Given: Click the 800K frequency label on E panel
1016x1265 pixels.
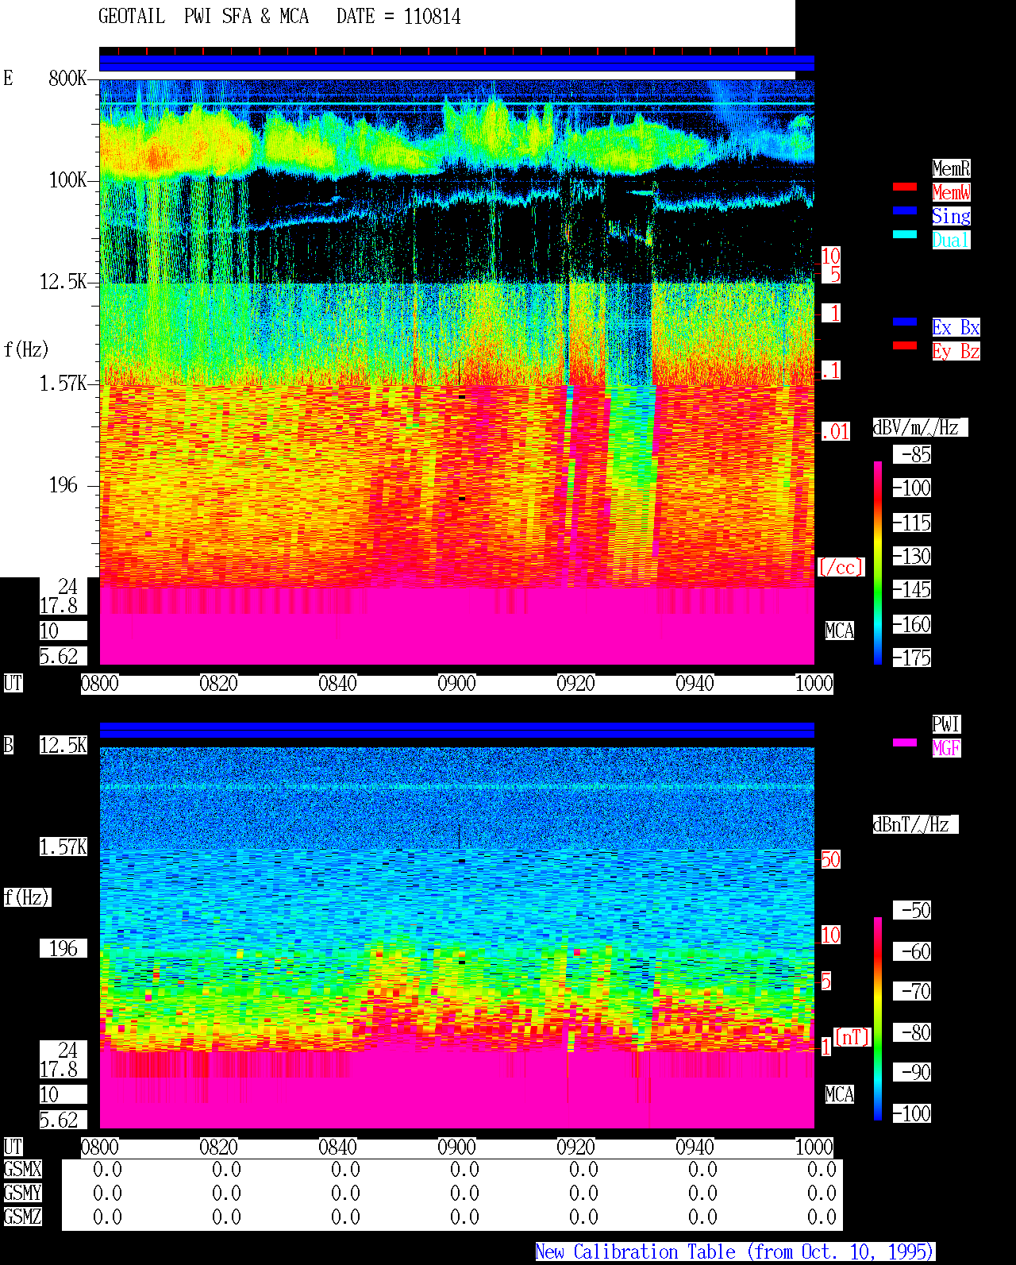Looking at the screenshot, I should (x=67, y=79).
